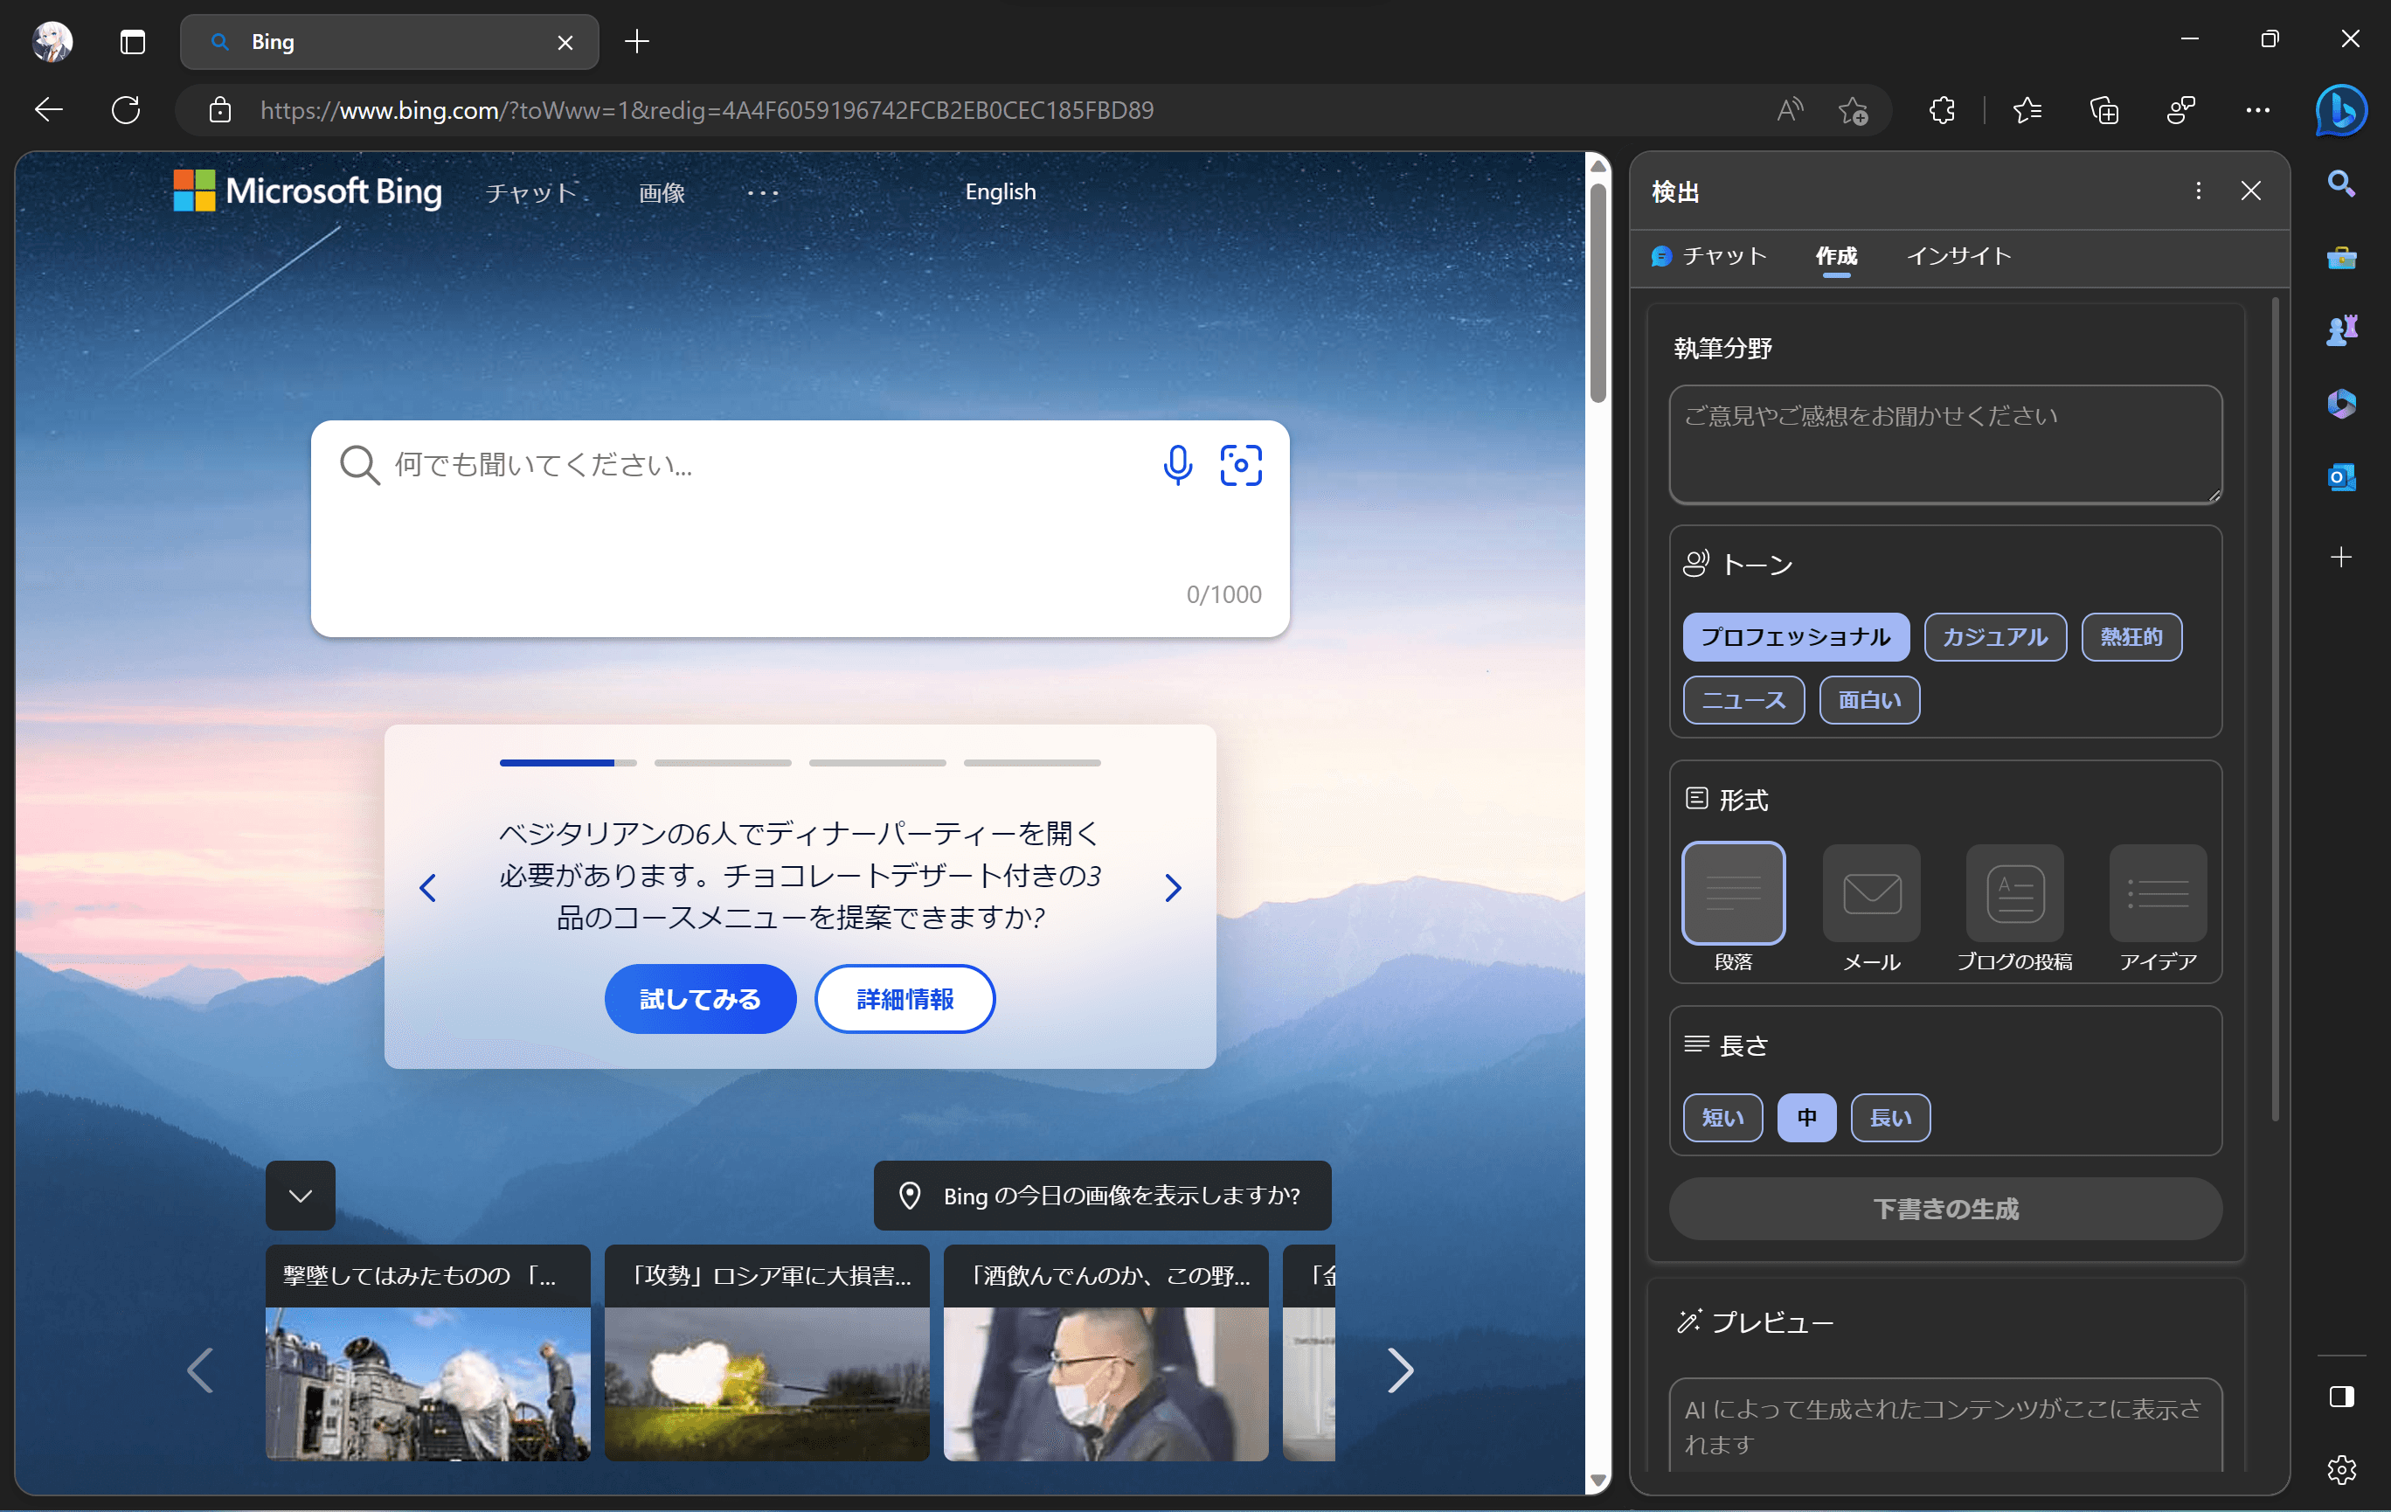Click the second carousel progress indicator

point(723,762)
